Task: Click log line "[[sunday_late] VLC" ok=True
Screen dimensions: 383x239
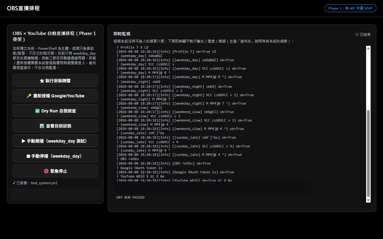Action: click(x=183, y=146)
